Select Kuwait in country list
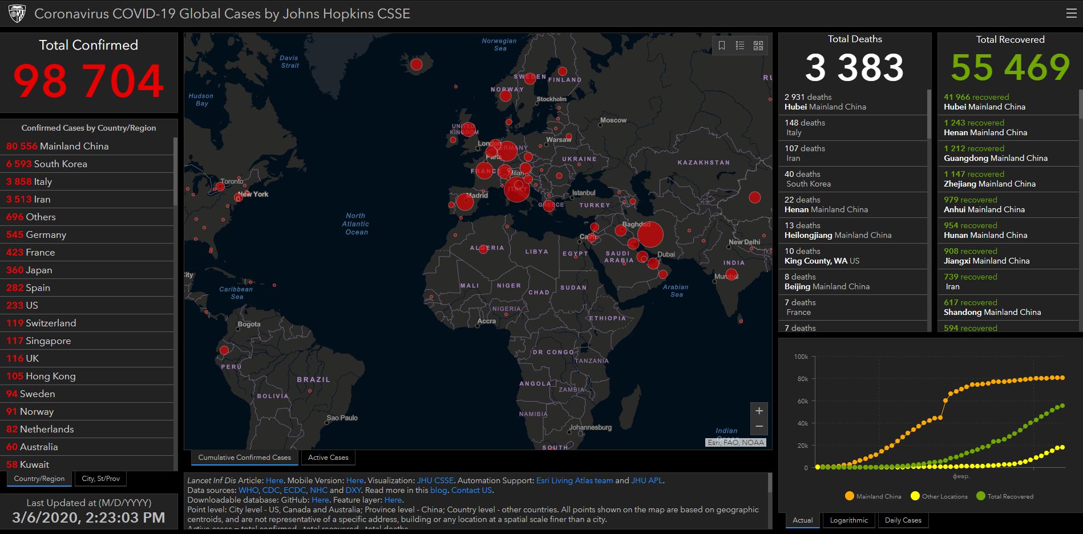 click(87, 464)
